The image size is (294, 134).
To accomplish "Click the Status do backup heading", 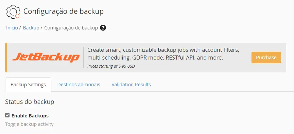I will pos(30,102).
